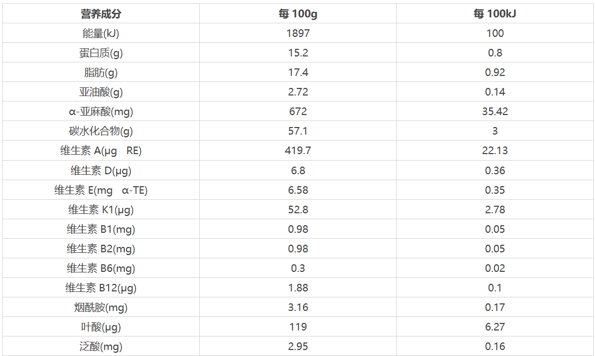Select the 维生素 A(μg RE) label
The image size is (595, 356).
(100, 151)
